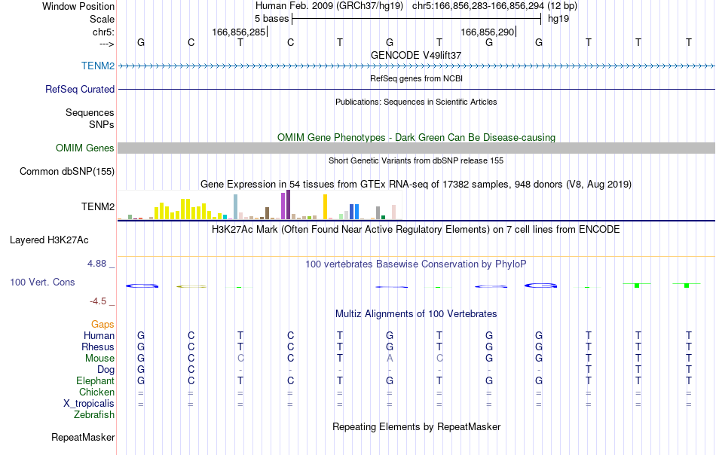This screenshot has width=716, height=455.
Task: Open the RefSeq Curated track label
Action: [79, 89]
